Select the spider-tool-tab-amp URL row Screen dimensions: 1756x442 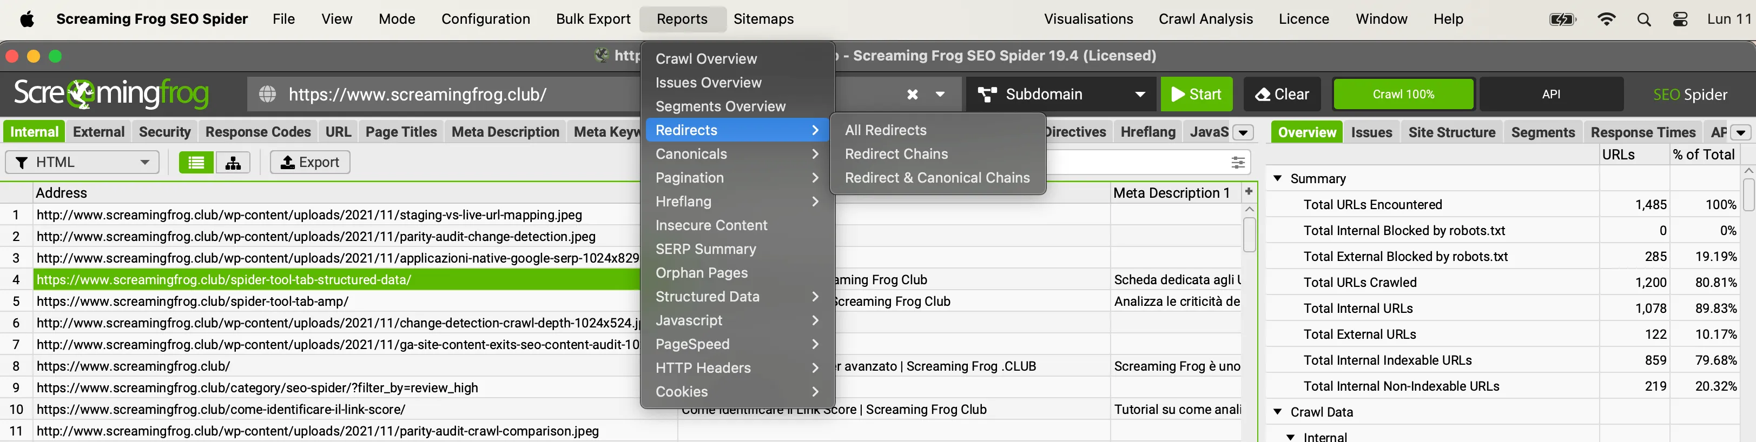click(x=192, y=301)
